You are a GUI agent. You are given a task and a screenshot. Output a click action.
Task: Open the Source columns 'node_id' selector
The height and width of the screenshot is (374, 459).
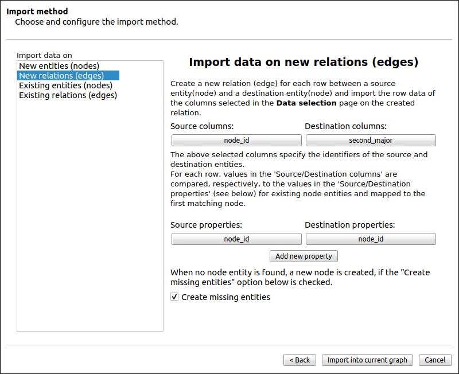pyautogui.click(x=236, y=141)
